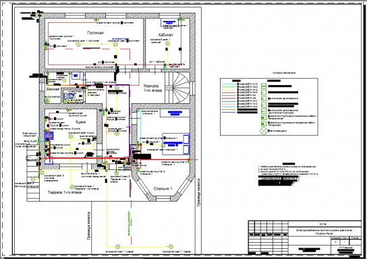Click the top green socket symbol in legend
Viewport: 367px width, 259px height.
pos(264,86)
